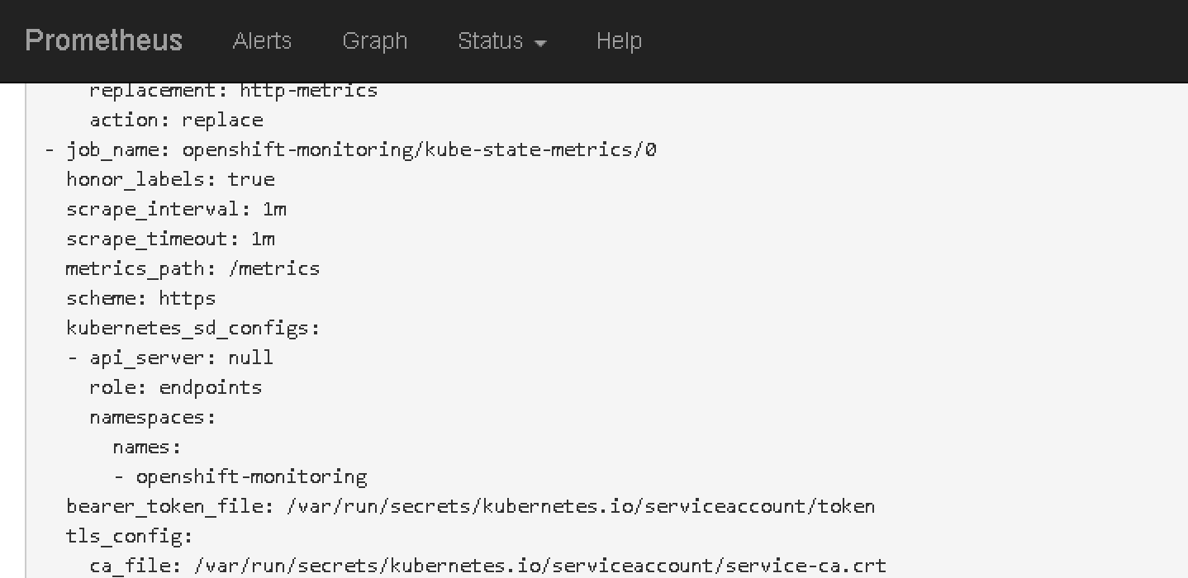The image size is (1188, 578).
Task: Click the openshift-monitoring namespace list item
Action: pos(251,476)
